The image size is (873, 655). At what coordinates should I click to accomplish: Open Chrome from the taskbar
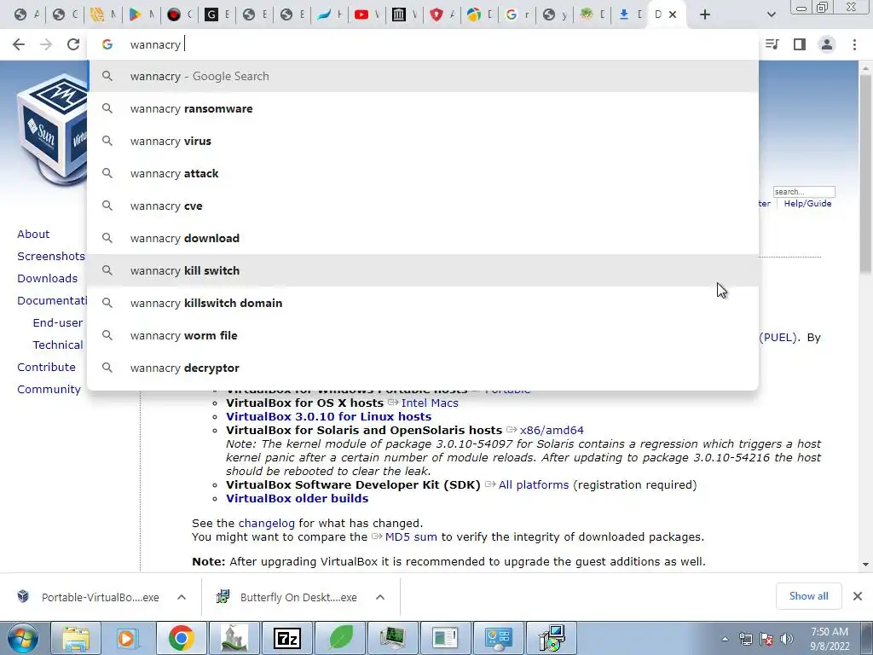[181, 638]
